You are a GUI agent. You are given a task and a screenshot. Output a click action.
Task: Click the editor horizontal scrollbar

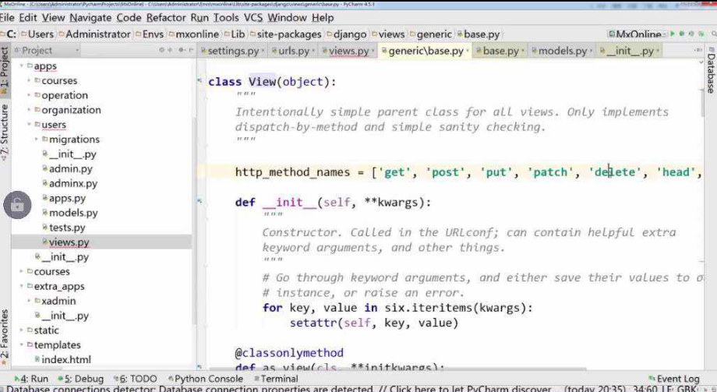[397, 368]
